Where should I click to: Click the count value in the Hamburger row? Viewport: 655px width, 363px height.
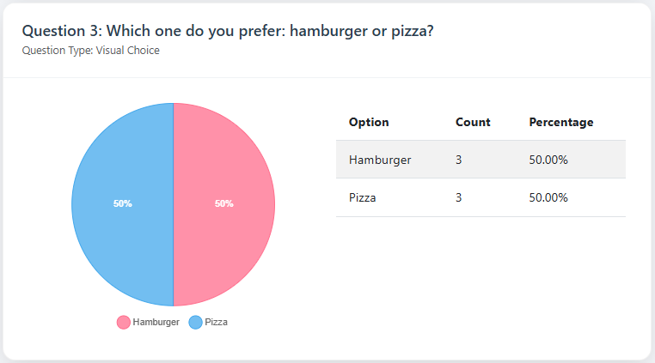[459, 160]
